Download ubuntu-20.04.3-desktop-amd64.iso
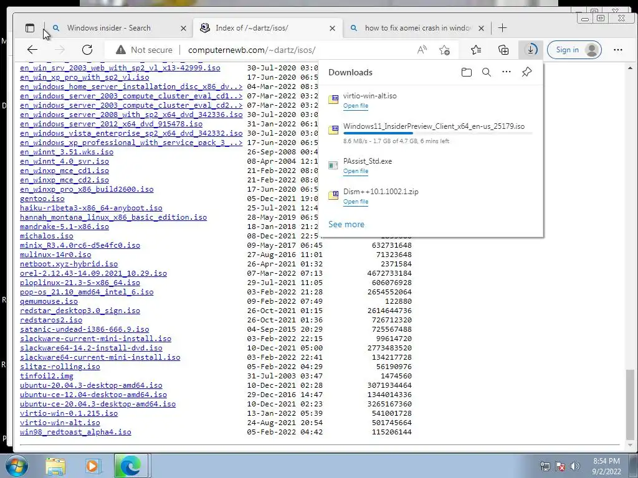Image resolution: width=638 pixels, height=478 pixels. [91, 385]
